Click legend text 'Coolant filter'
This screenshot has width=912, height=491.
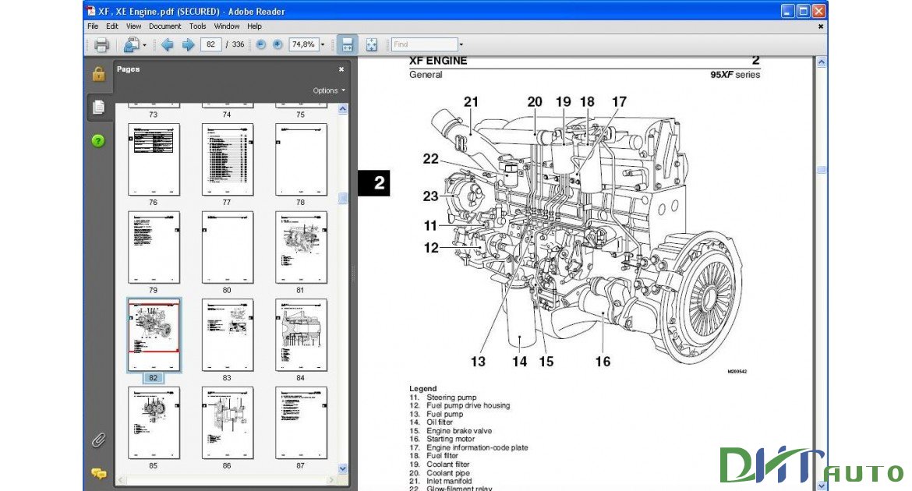(448, 465)
